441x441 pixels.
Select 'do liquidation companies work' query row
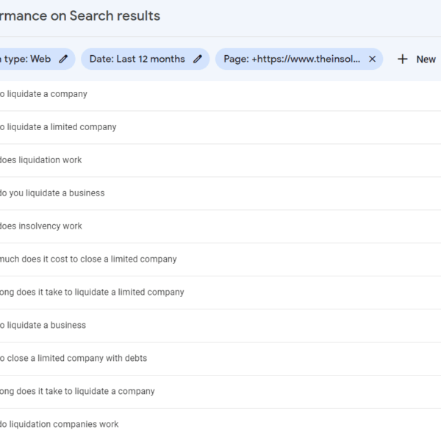[x=59, y=425]
